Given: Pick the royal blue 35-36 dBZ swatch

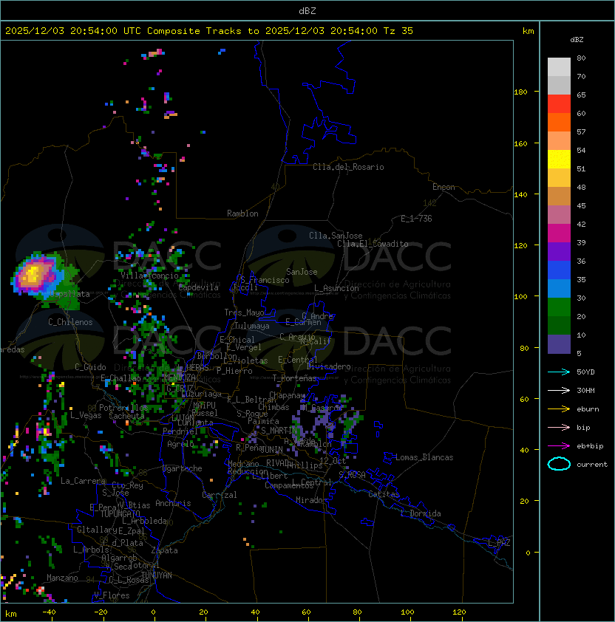Looking at the screenshot, I should pos(559,270).
